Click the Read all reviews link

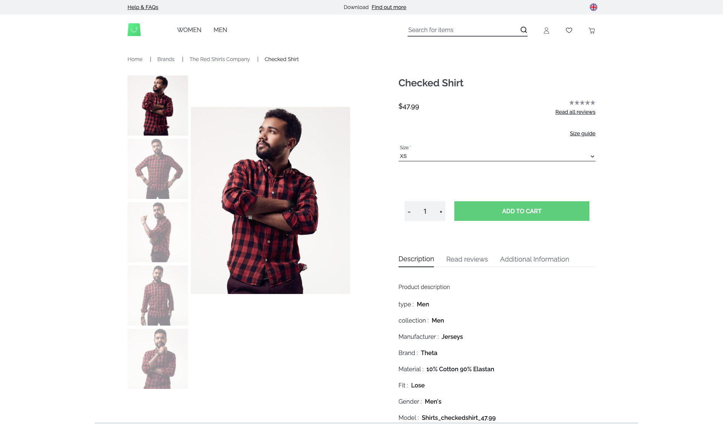pyautogui.click(x=575, y=112)
